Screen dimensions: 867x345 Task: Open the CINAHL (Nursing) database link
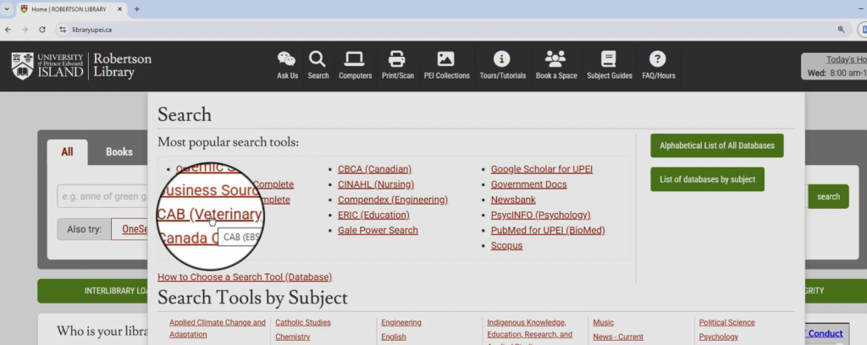[x=375, y=184]
